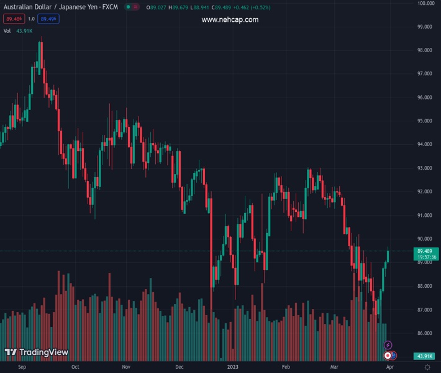This screenshot has height=373, width=441.
Task: Click the spread value 1.0 between prices
Action: click(x=31, y=19)
